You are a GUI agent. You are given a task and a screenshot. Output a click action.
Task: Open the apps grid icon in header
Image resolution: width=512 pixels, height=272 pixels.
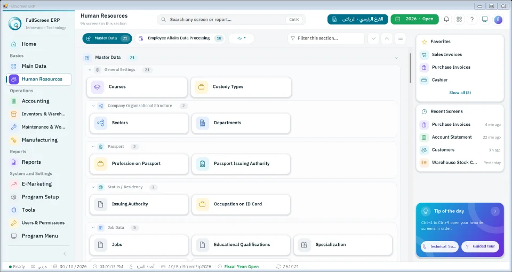point(459,19)
